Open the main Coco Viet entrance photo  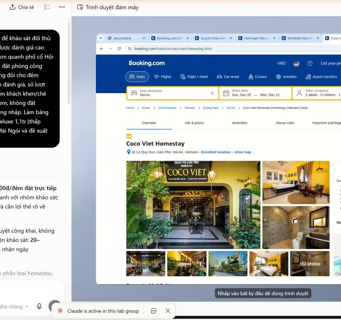[193, 205]
